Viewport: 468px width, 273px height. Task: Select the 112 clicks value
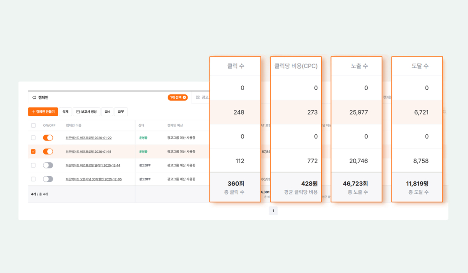tap(239, 161)
